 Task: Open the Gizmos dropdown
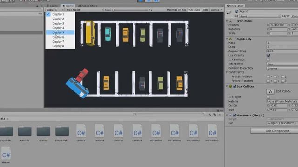pyautogui.click(x=216, y=10)
